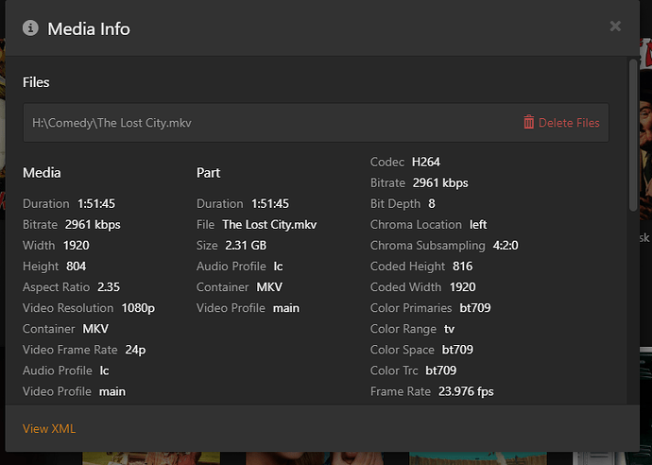
Task: Click the Video Resolution 1080p value
Action: pos(138,308)
